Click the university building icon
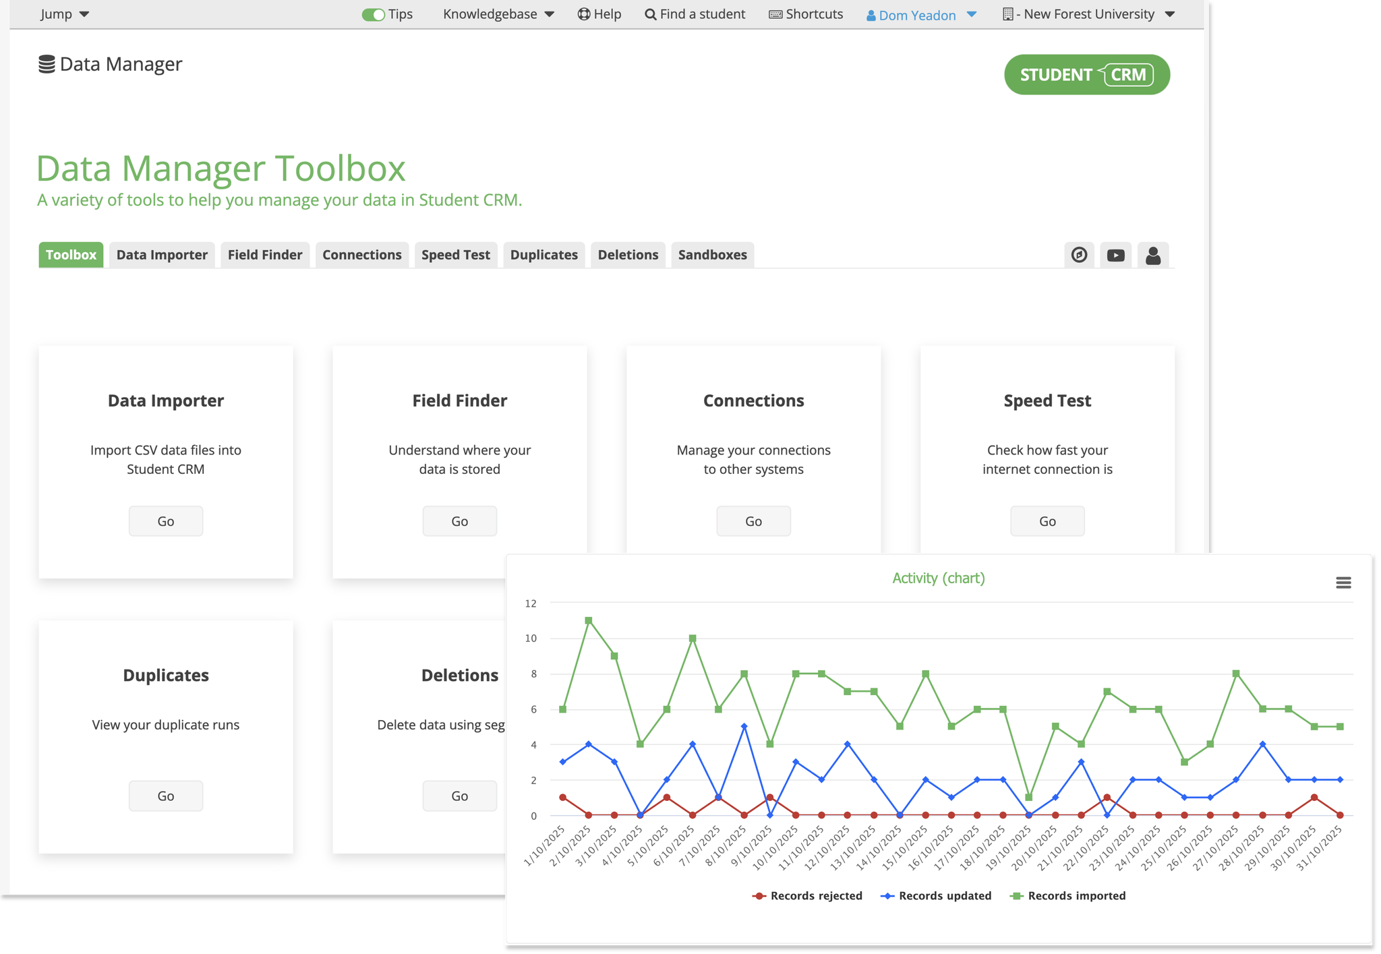The image size is (1381, 954). (x=1007, y=14)
